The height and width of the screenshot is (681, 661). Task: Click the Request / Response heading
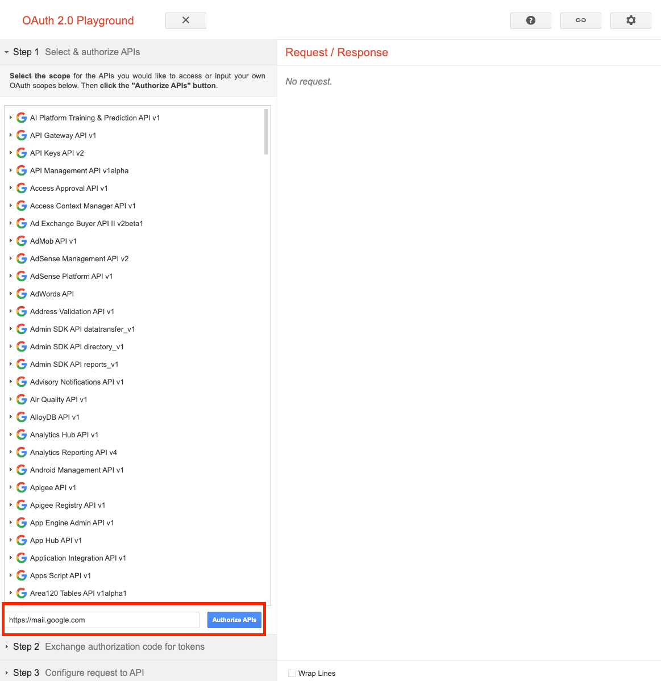pos(336,52)
